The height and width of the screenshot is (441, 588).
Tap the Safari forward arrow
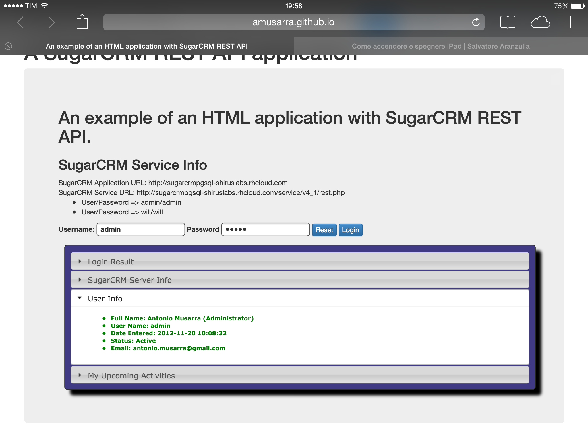51,22
